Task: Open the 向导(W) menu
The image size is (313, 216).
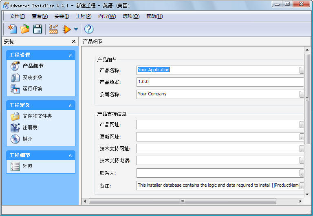Action: coord(107,16)
